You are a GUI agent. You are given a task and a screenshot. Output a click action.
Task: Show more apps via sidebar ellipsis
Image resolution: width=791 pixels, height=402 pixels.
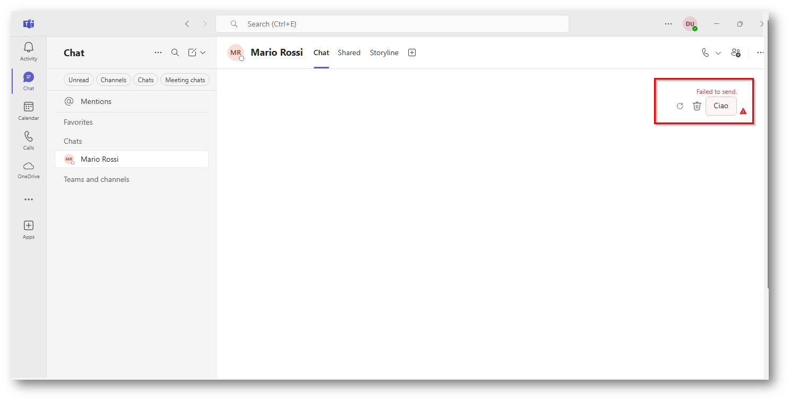click(29, 199)
